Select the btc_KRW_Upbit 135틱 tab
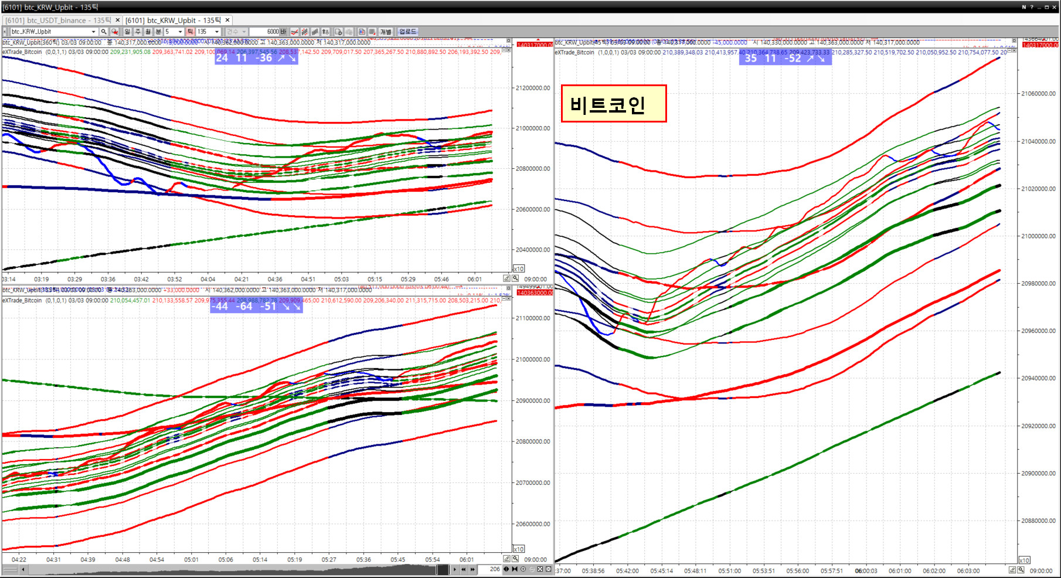 coord(173,20)
